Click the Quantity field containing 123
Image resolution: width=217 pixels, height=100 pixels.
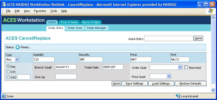coord(44,59)
